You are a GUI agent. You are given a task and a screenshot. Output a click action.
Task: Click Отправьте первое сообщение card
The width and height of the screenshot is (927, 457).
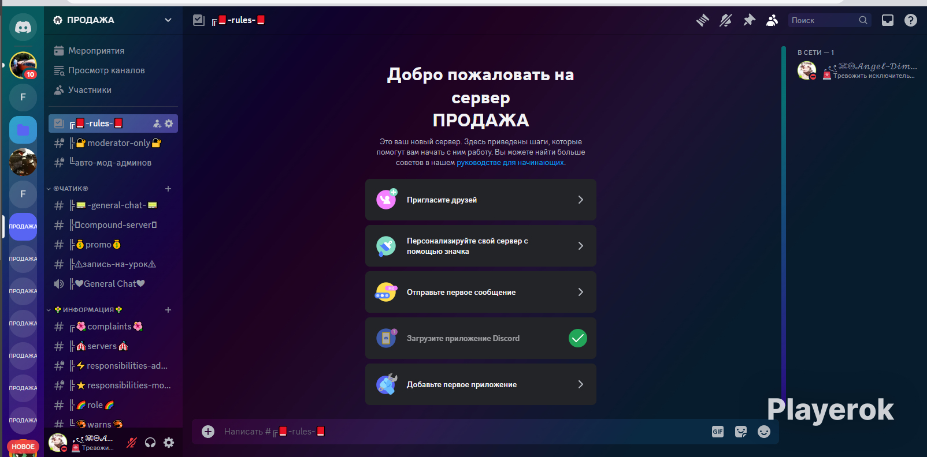[x=481, y=292]
